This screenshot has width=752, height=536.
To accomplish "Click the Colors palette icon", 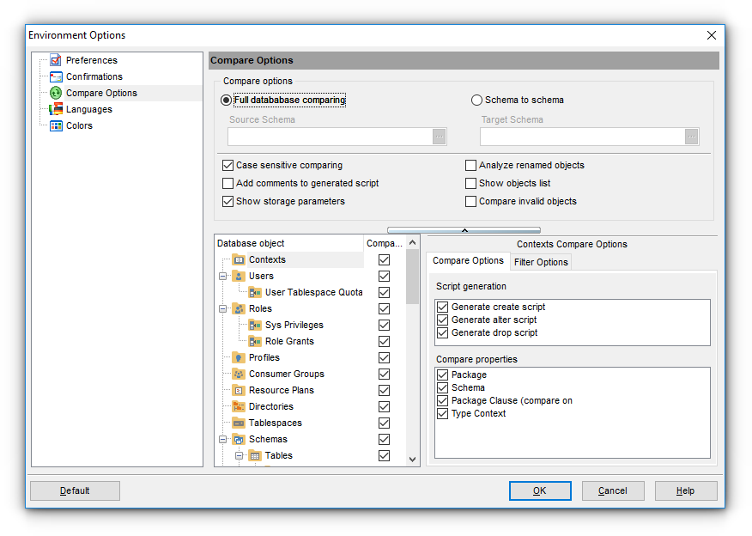I will coord(56,125).
